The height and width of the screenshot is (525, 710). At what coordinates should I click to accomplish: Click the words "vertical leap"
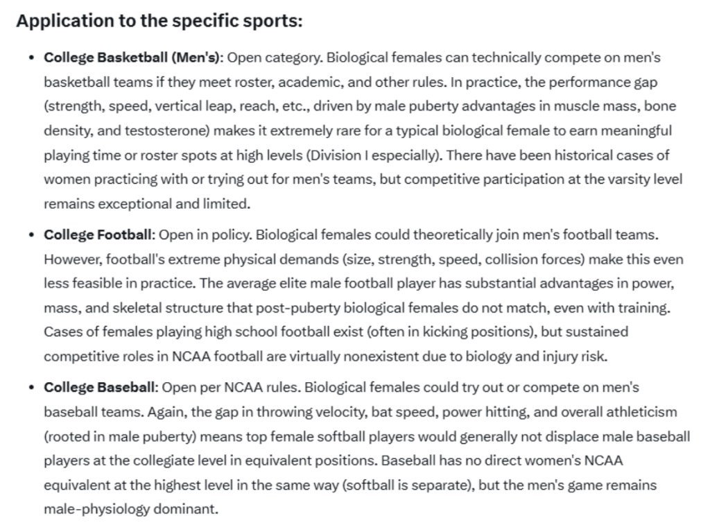pyautogui.click(x=191, y=106)
